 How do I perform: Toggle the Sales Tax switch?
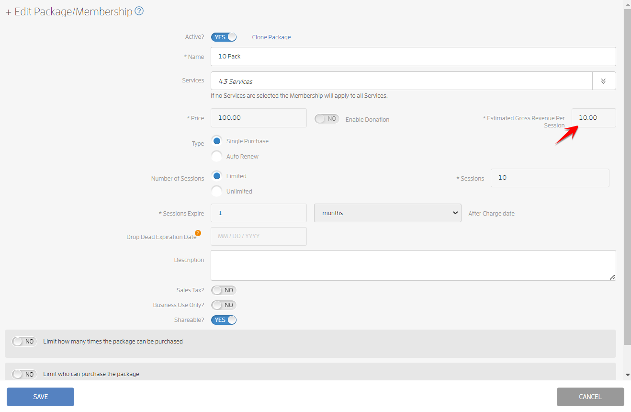(x=224, y=290)
